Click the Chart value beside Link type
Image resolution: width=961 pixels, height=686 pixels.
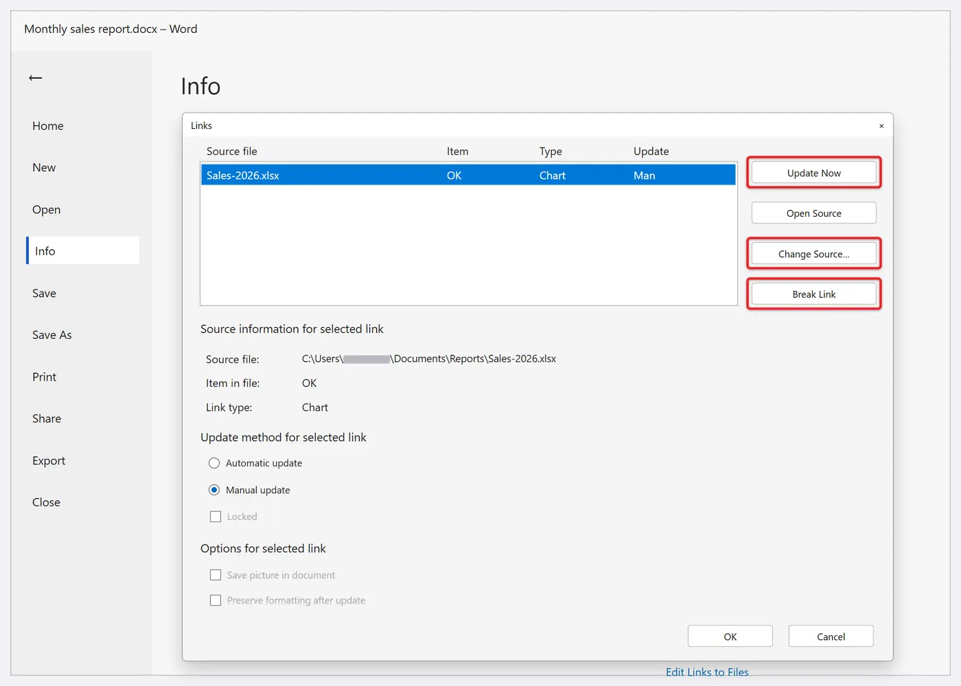[x=315, y=407]
